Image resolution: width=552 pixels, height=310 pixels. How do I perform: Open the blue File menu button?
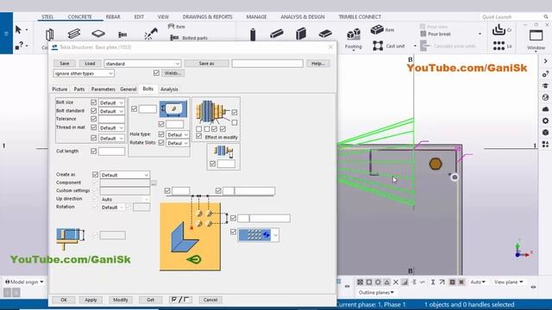6,34
